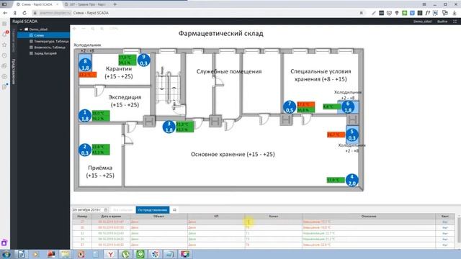Open the browser sidebar history clock
The width and height of the screenshot is (461, 259).
4,55
